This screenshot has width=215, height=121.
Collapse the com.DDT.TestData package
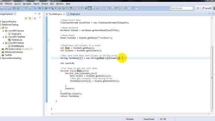tap(3, 37)
